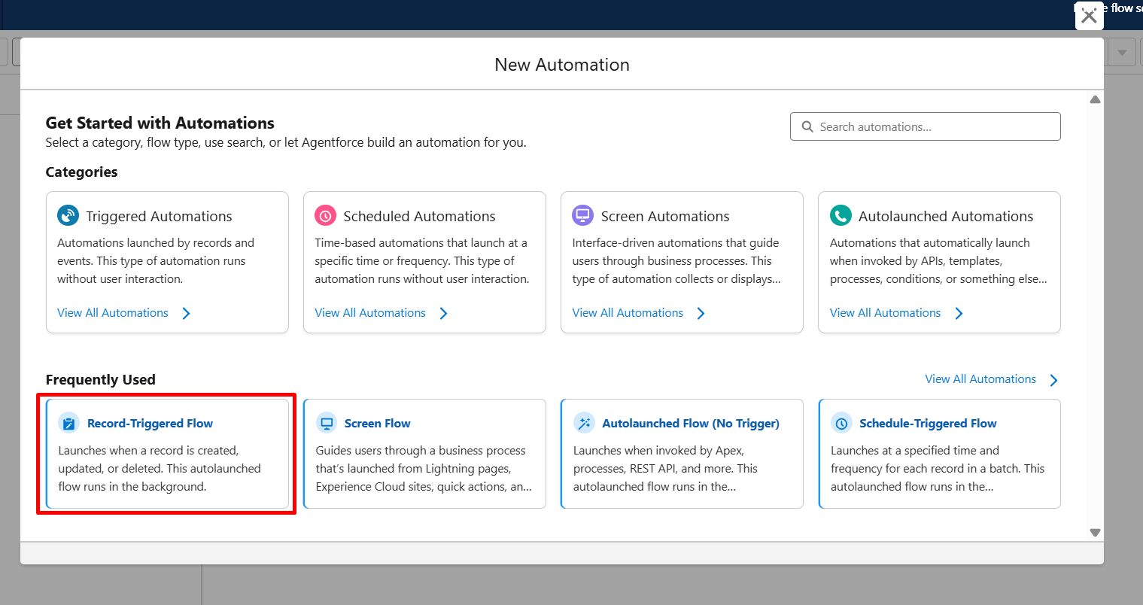Click the Screen Flow description text
This screenshot has height=605, width=1143.
[x=424, y=469]
